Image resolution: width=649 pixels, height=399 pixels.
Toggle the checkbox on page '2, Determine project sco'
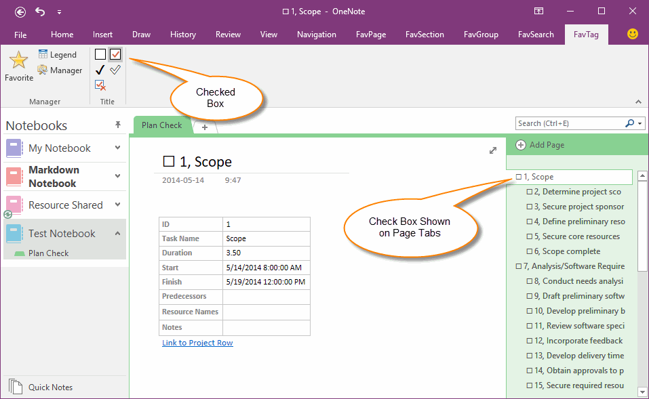530,191
